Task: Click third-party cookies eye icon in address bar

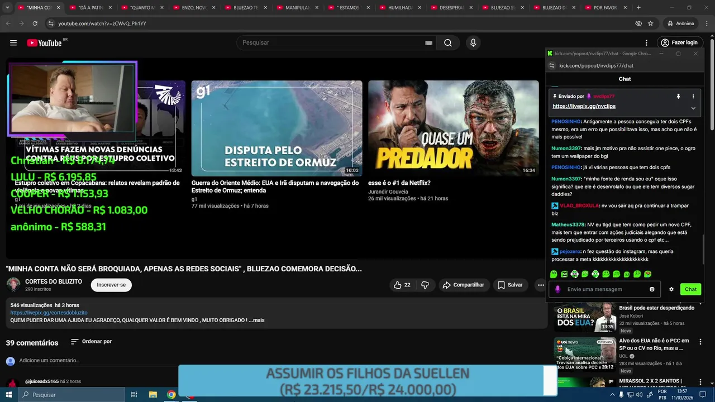Action: click(x=638, y=23)
